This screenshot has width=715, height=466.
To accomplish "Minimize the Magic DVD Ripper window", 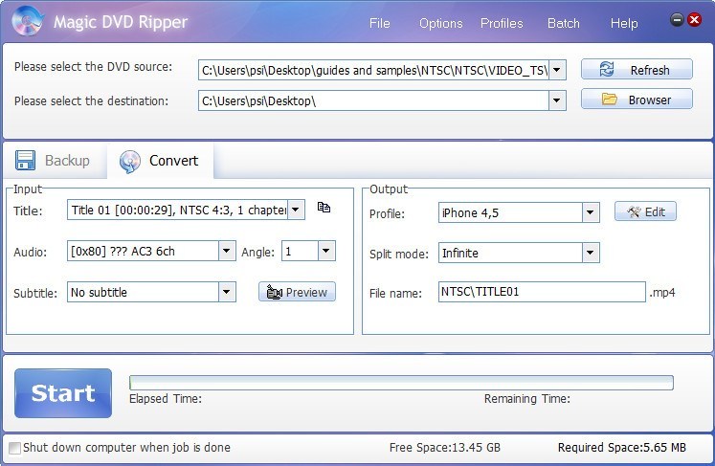I will pos(677,19).
